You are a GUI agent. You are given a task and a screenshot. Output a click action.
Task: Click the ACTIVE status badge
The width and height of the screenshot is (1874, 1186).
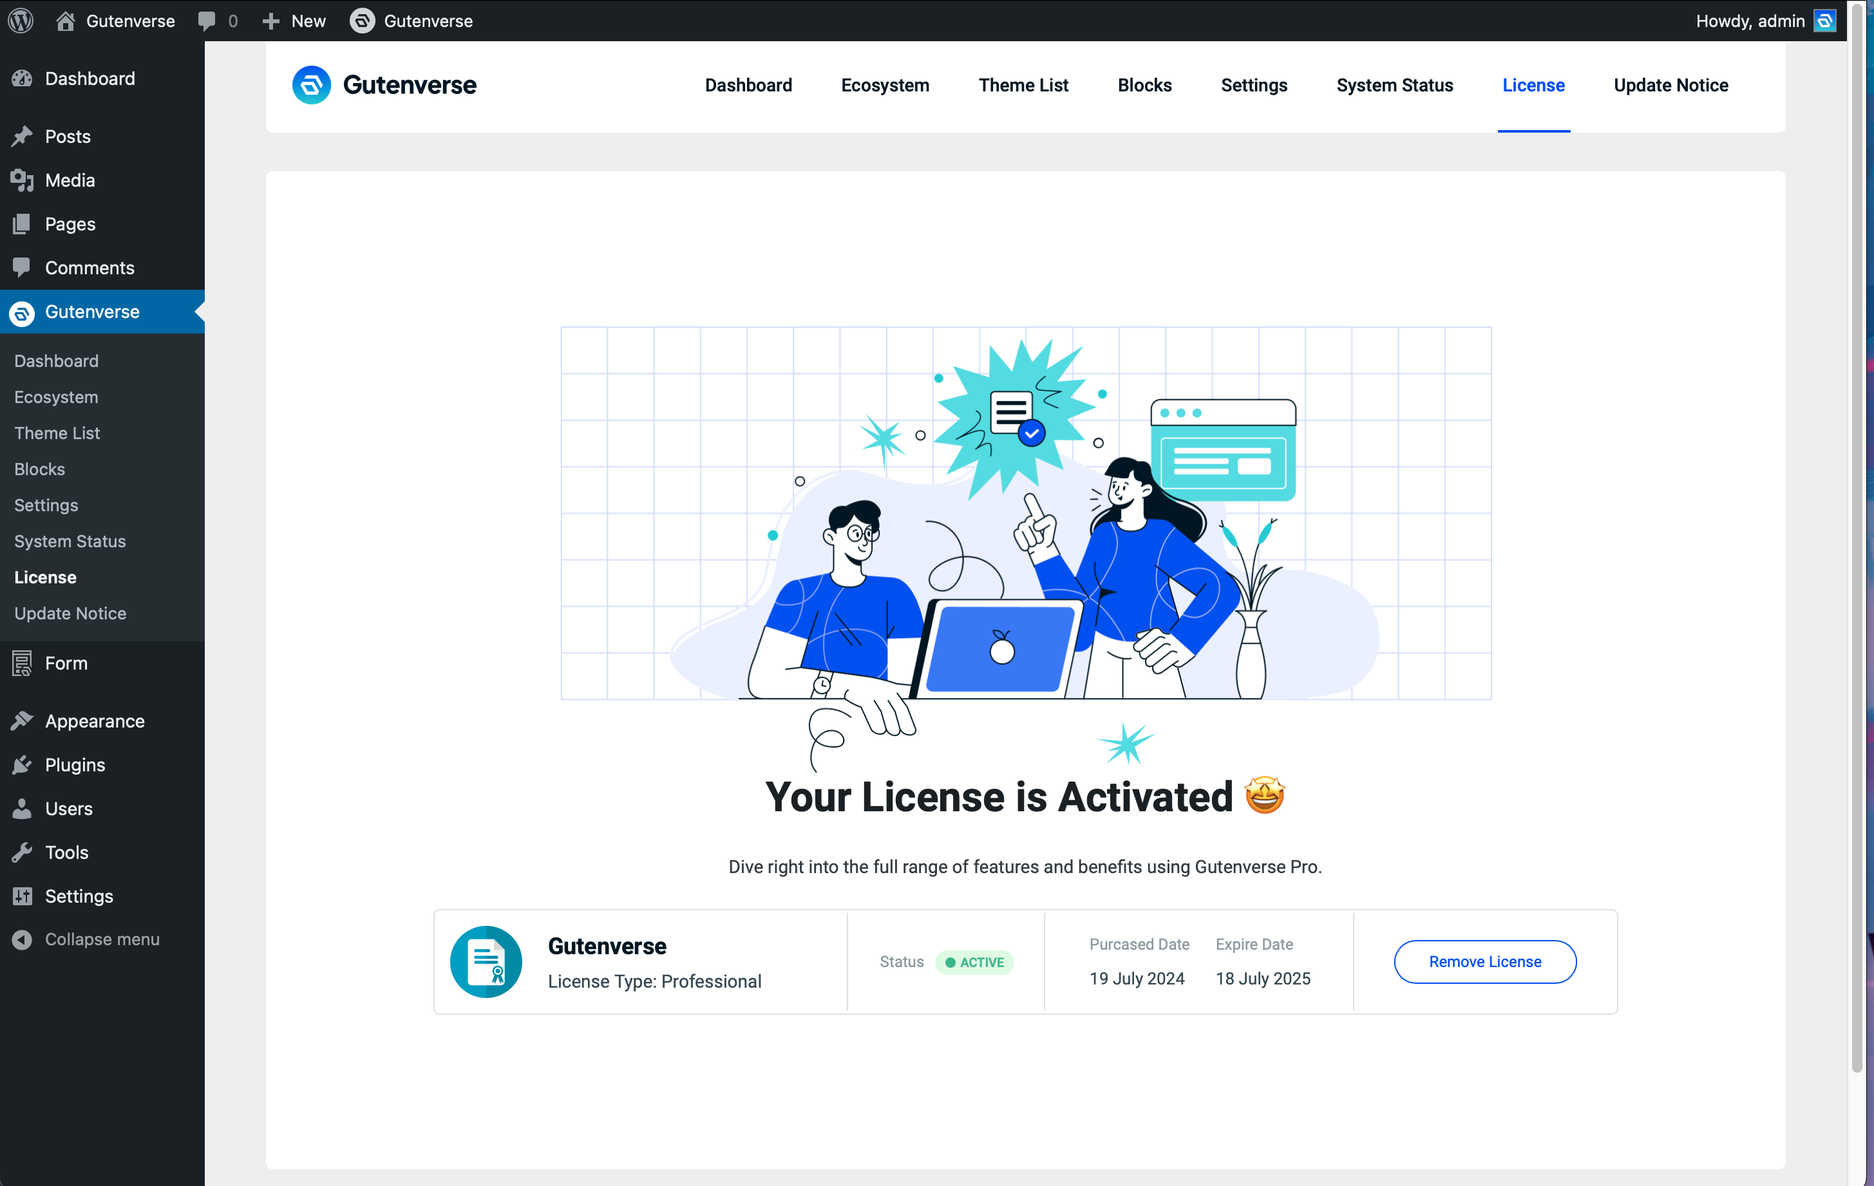click(974, 963)
